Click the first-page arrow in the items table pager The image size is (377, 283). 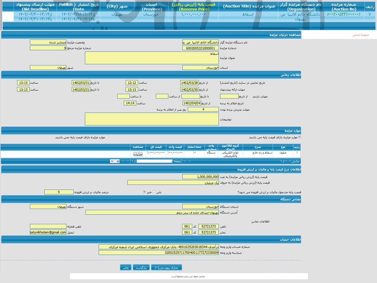(190, 161)
